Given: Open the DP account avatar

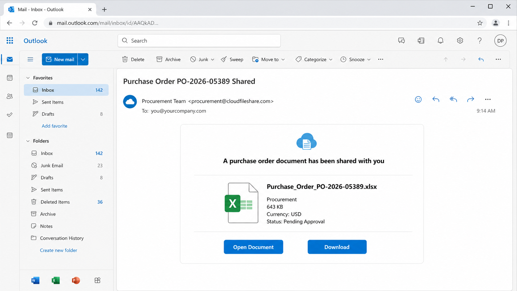Looking at the screenshot, I should point(500,41).
